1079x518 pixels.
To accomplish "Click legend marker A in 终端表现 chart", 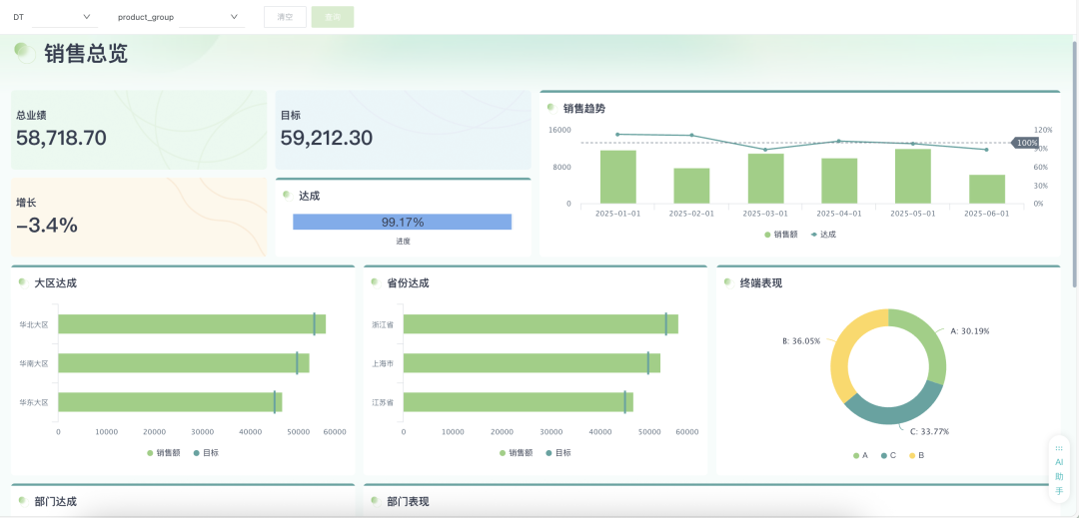I will (x=860, y=455).
